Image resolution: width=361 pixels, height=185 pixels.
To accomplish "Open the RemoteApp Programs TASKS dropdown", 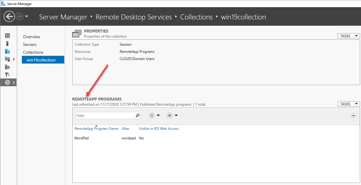I will [348, 104].
